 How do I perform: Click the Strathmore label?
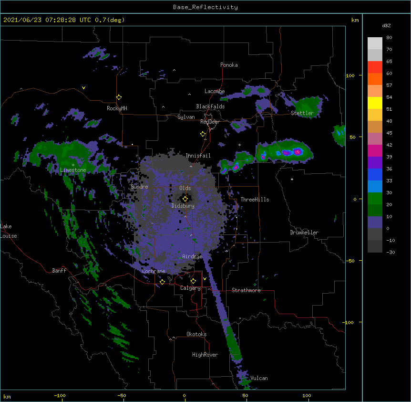coord(246,290)
